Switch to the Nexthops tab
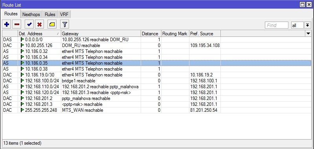Screen dimensions: 314x149 pos(31,15)
